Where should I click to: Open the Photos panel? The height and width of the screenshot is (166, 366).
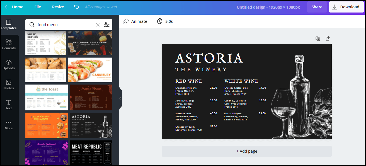(9, 85)
